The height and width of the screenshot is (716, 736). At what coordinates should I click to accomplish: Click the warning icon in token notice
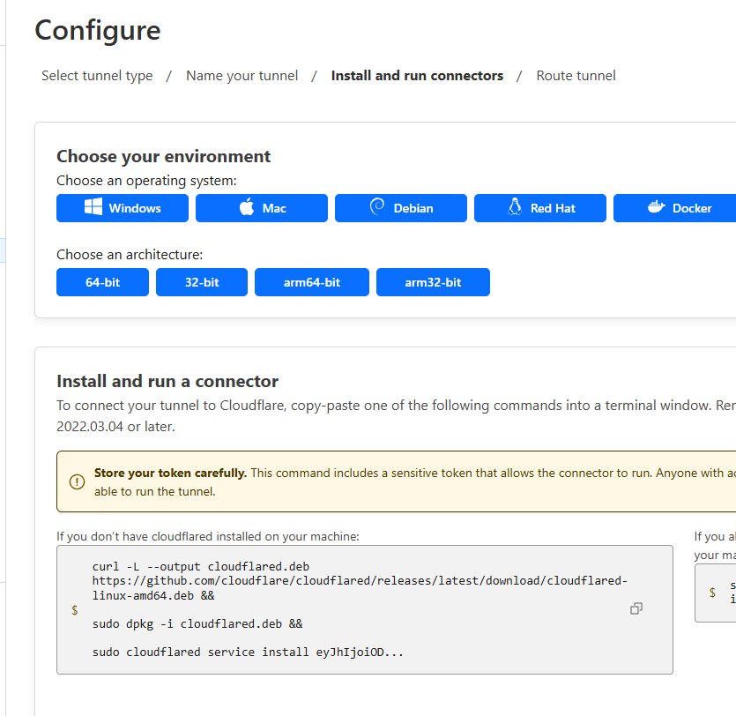(77, 481)
